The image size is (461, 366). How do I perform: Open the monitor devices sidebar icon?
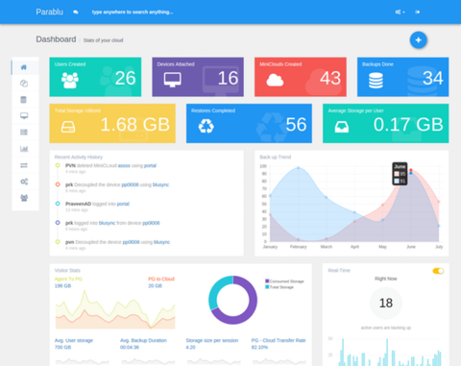click(24, 115)
